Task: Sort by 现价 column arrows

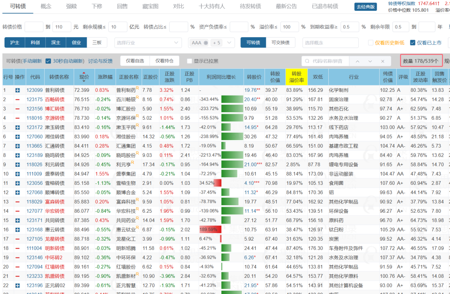Action: tap(84, 77)
